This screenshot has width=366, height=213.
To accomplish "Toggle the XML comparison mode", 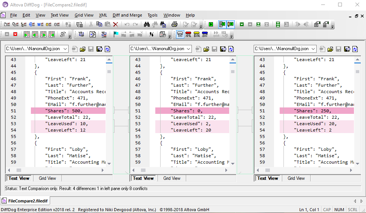I will pos(188,34).
